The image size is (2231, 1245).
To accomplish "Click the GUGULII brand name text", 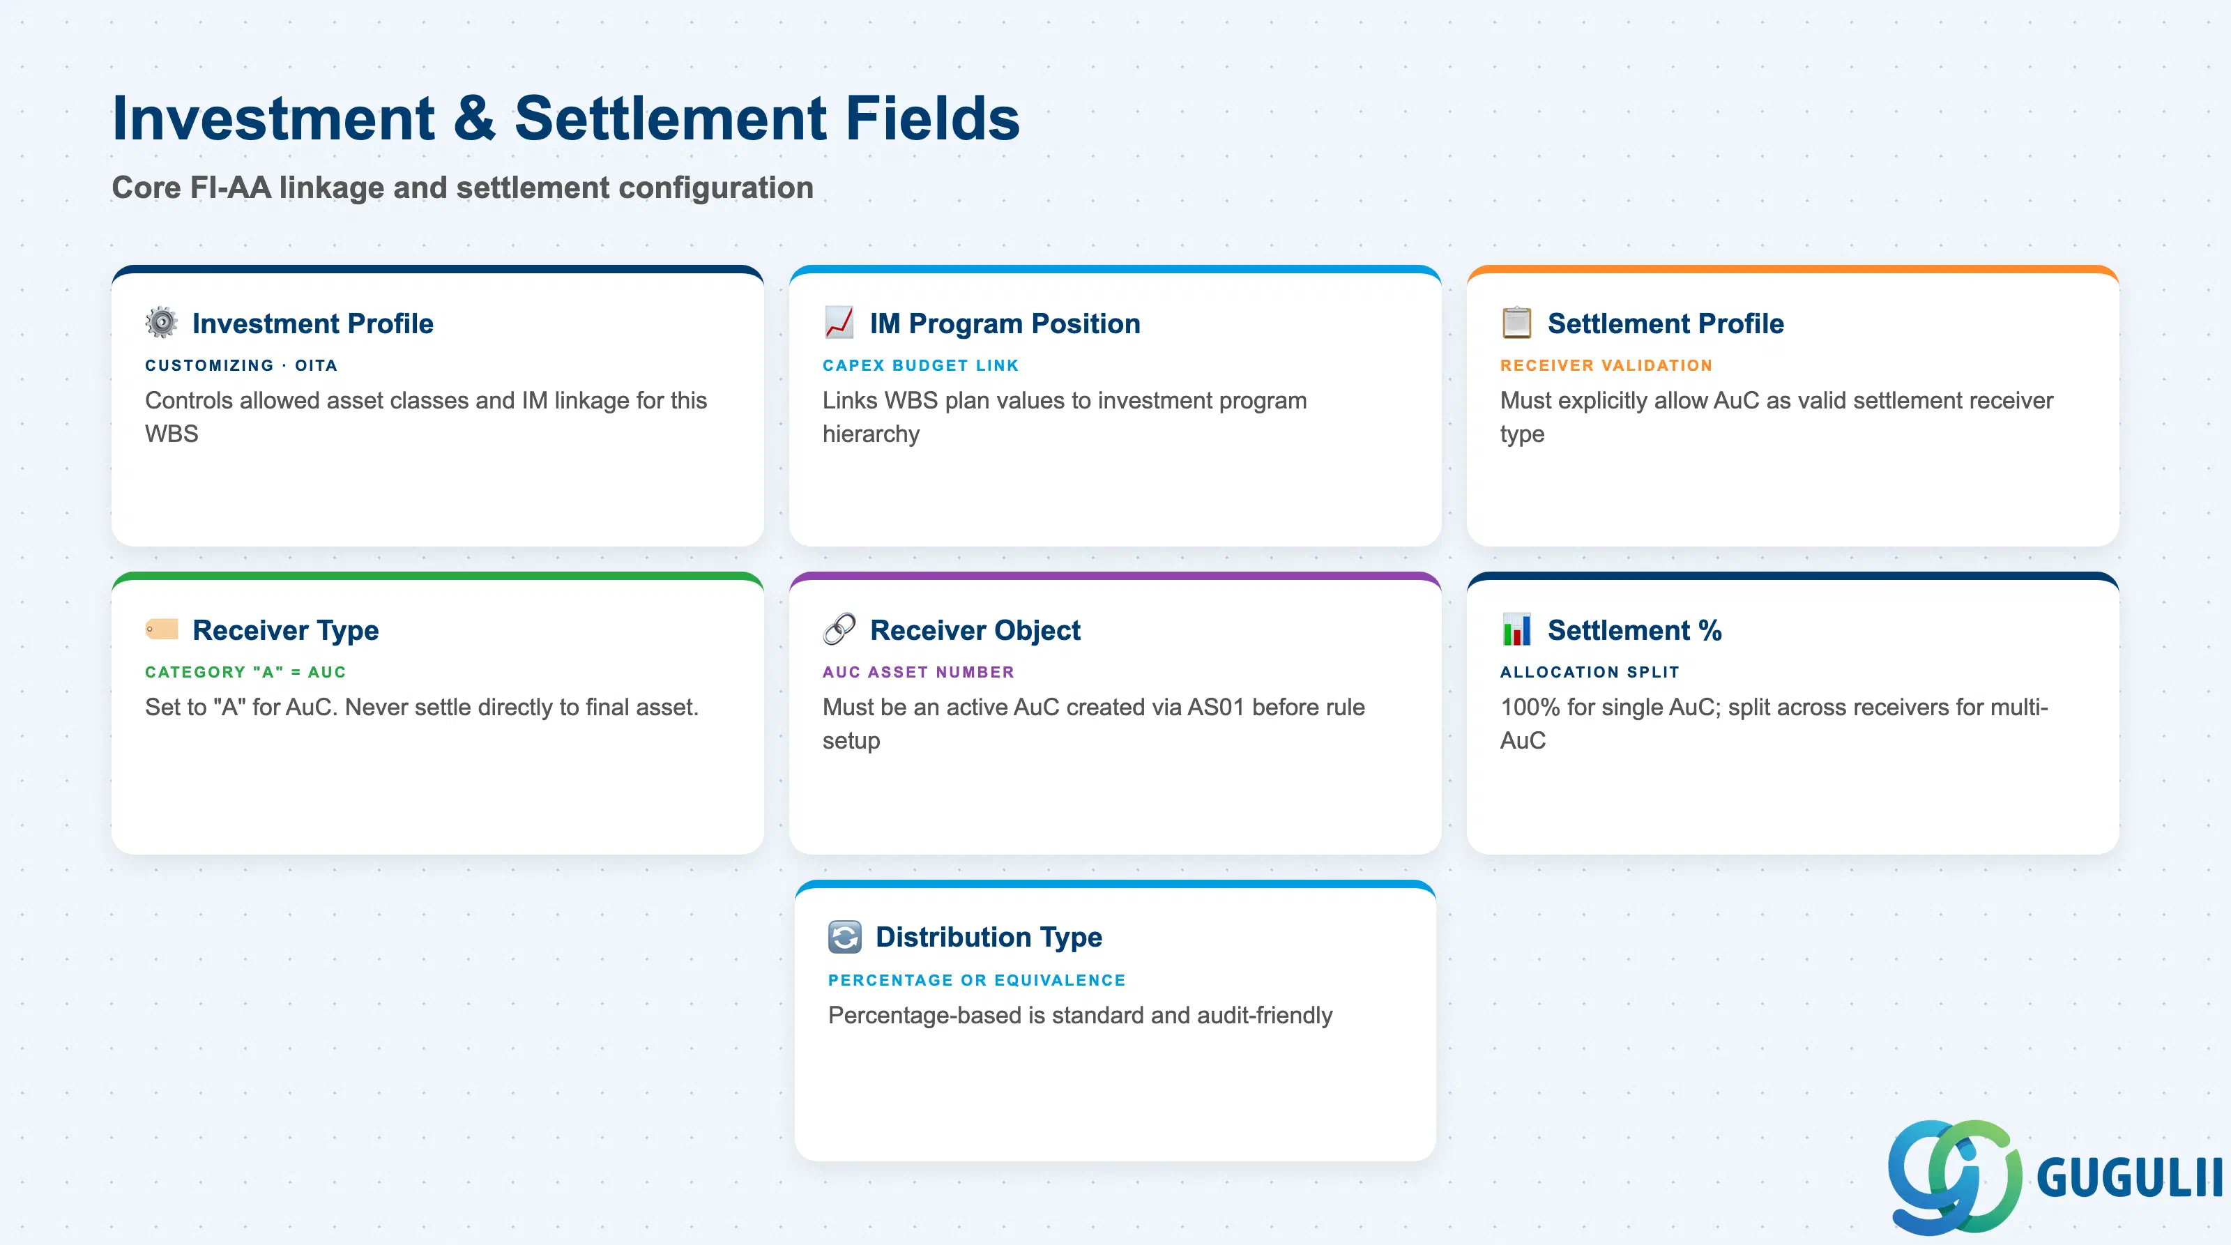I will click(2129, 1177).
